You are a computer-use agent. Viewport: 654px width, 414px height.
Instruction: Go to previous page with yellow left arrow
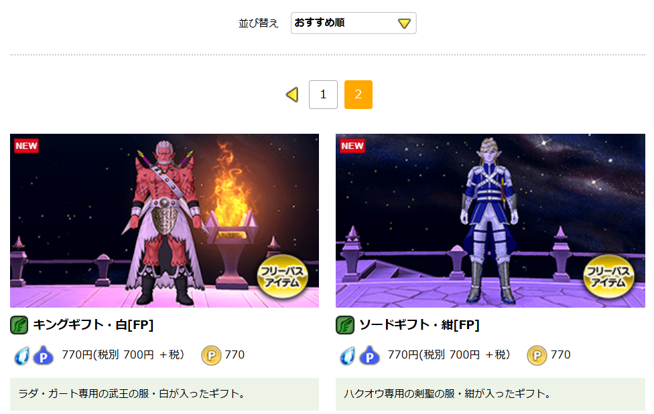coord(292,94)
